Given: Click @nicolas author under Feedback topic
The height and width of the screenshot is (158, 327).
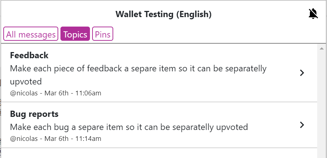Looking at the screenshot, I should pos(24,93).
